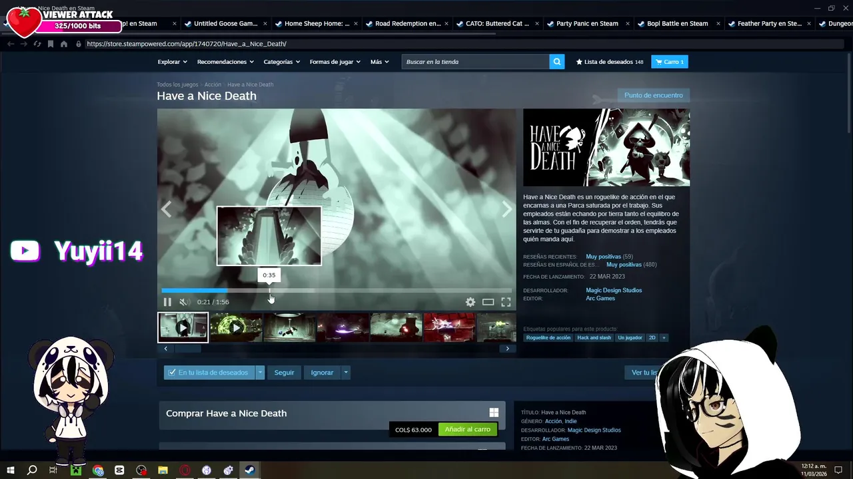Open OBS Studio from the taskbar
The height and width of the screenshot is (479, 853).
coord(141,470)
